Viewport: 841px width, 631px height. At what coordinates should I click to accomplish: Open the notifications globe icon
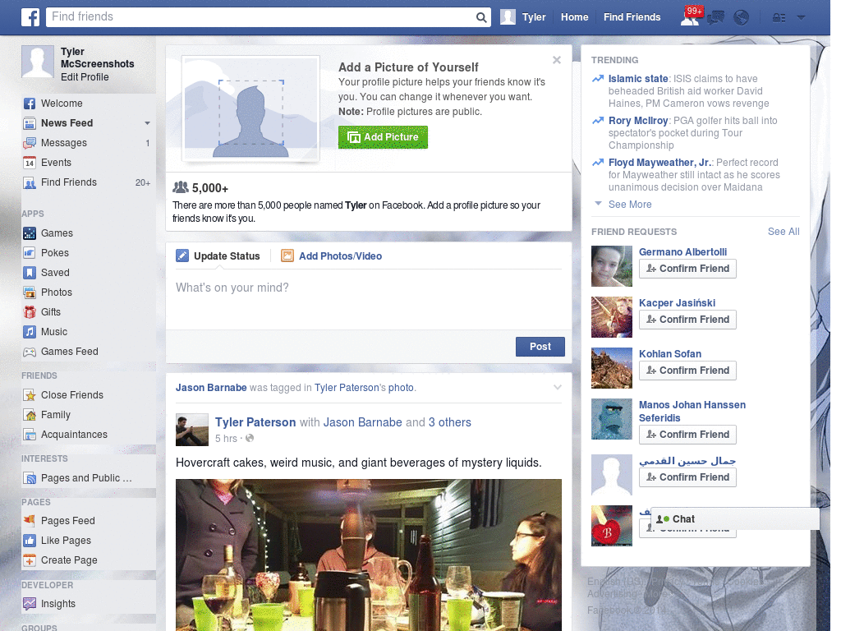pos(742,18)
